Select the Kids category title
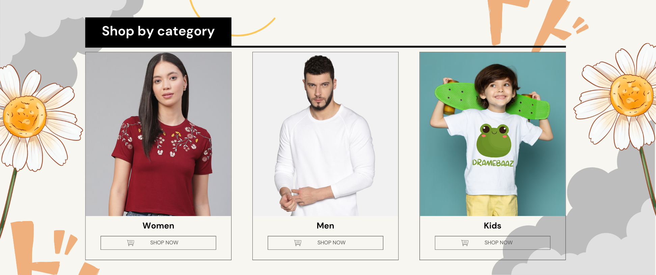Image resolution: width=656 pixels, height=275 pixels. click(x=493, y=226)
